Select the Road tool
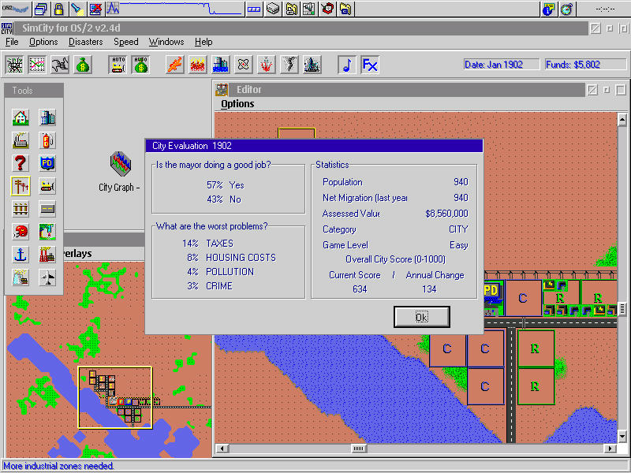Screen dimensions: 631x473 (x=47, y=209)
